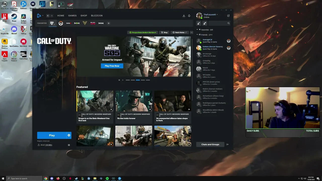
Task: Select friend Arcusurge in list
Action: coord(213,55)
